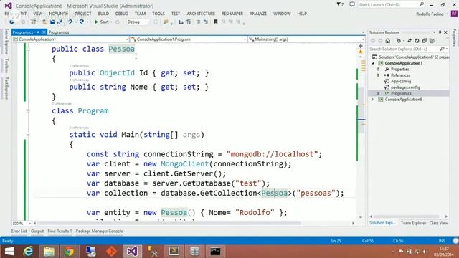Click the Undo arrow in the toolbar
The height and width of the screenshot is (258, 459).
tap(70, 22)
